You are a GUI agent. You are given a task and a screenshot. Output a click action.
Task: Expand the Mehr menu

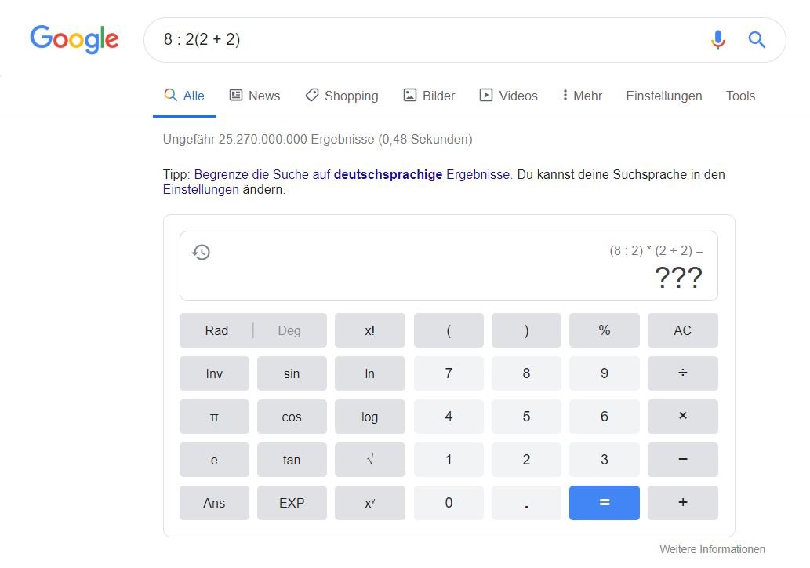coord(582,96)
